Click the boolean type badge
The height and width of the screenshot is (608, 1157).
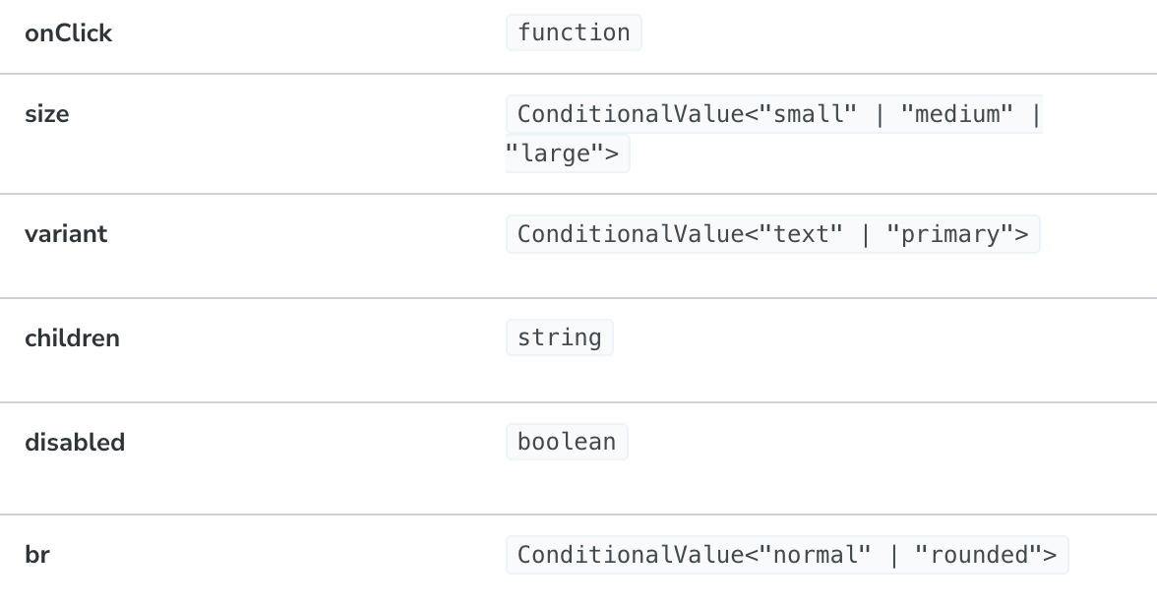pyautogui.click(x=567, y=442)
